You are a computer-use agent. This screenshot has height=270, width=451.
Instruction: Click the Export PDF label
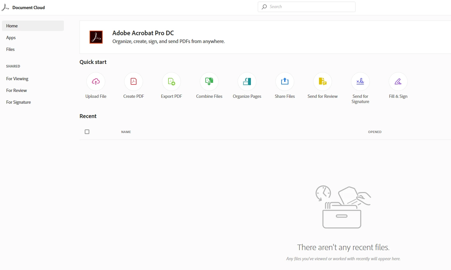click(x=171, y=97)
